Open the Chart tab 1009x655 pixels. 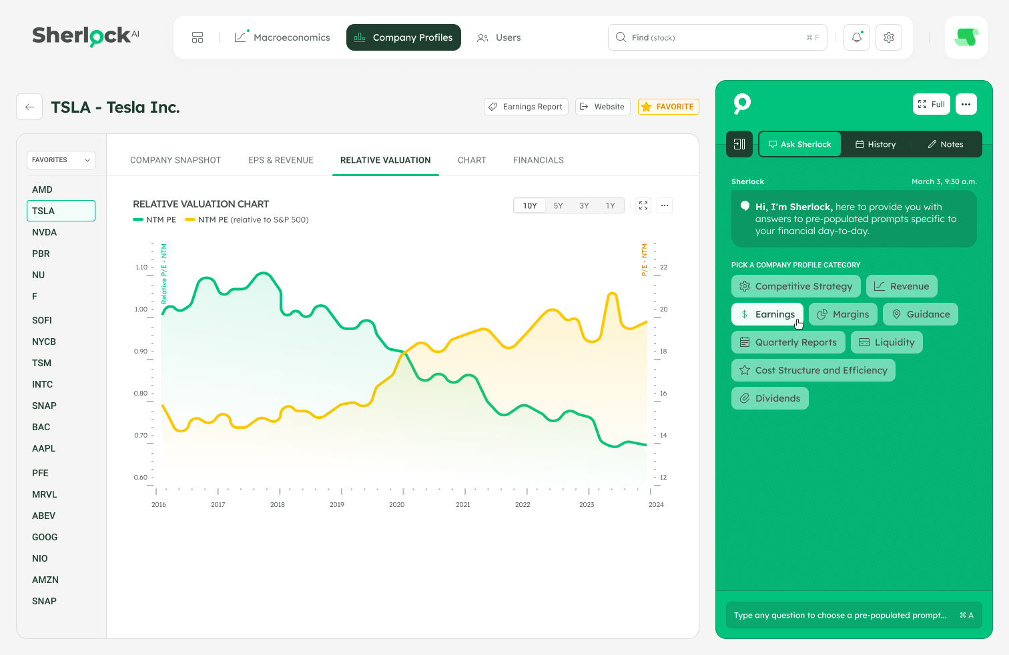[x=472, y=160]
